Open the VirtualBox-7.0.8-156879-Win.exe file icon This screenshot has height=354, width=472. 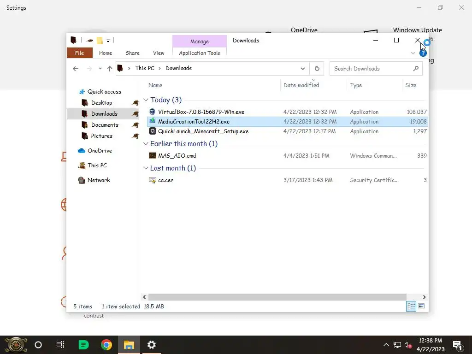152,112
